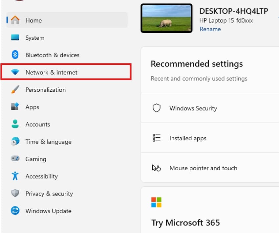279x233 pixels.
Task: Click the Windows Update sync icon
Action: 15,211
